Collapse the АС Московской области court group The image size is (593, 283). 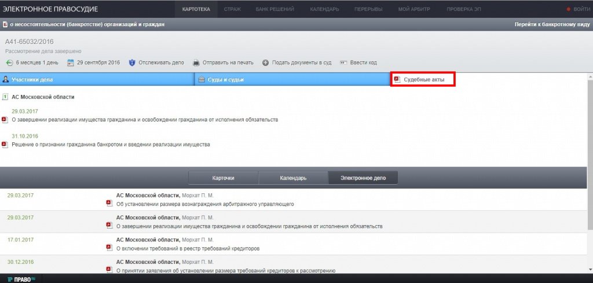pos(5,97)
